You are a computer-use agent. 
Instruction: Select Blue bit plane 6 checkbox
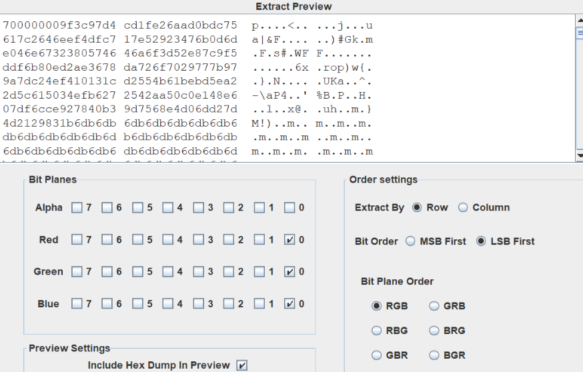coord(107,303)
